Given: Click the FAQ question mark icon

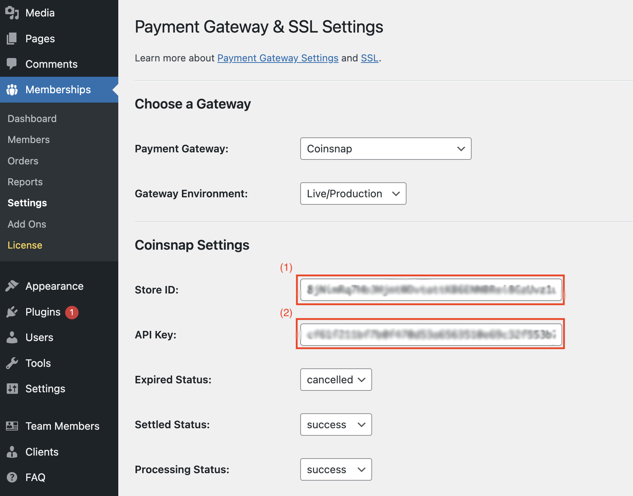Looking at the screenshot, I should [12, 477].
